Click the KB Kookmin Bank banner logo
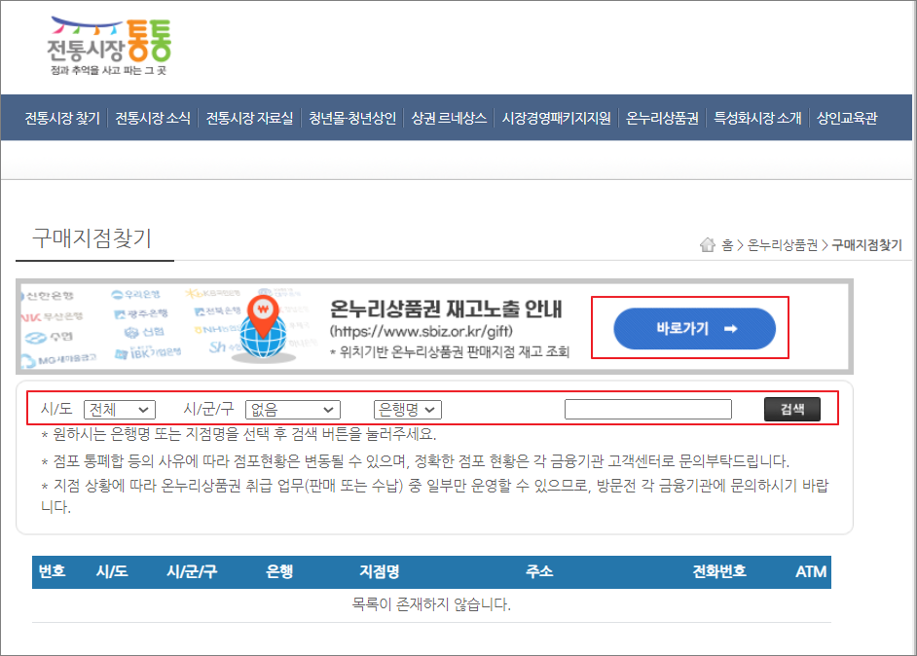This screenshot has width=917, height=656. pyautogui.click(x=213, y=294)
